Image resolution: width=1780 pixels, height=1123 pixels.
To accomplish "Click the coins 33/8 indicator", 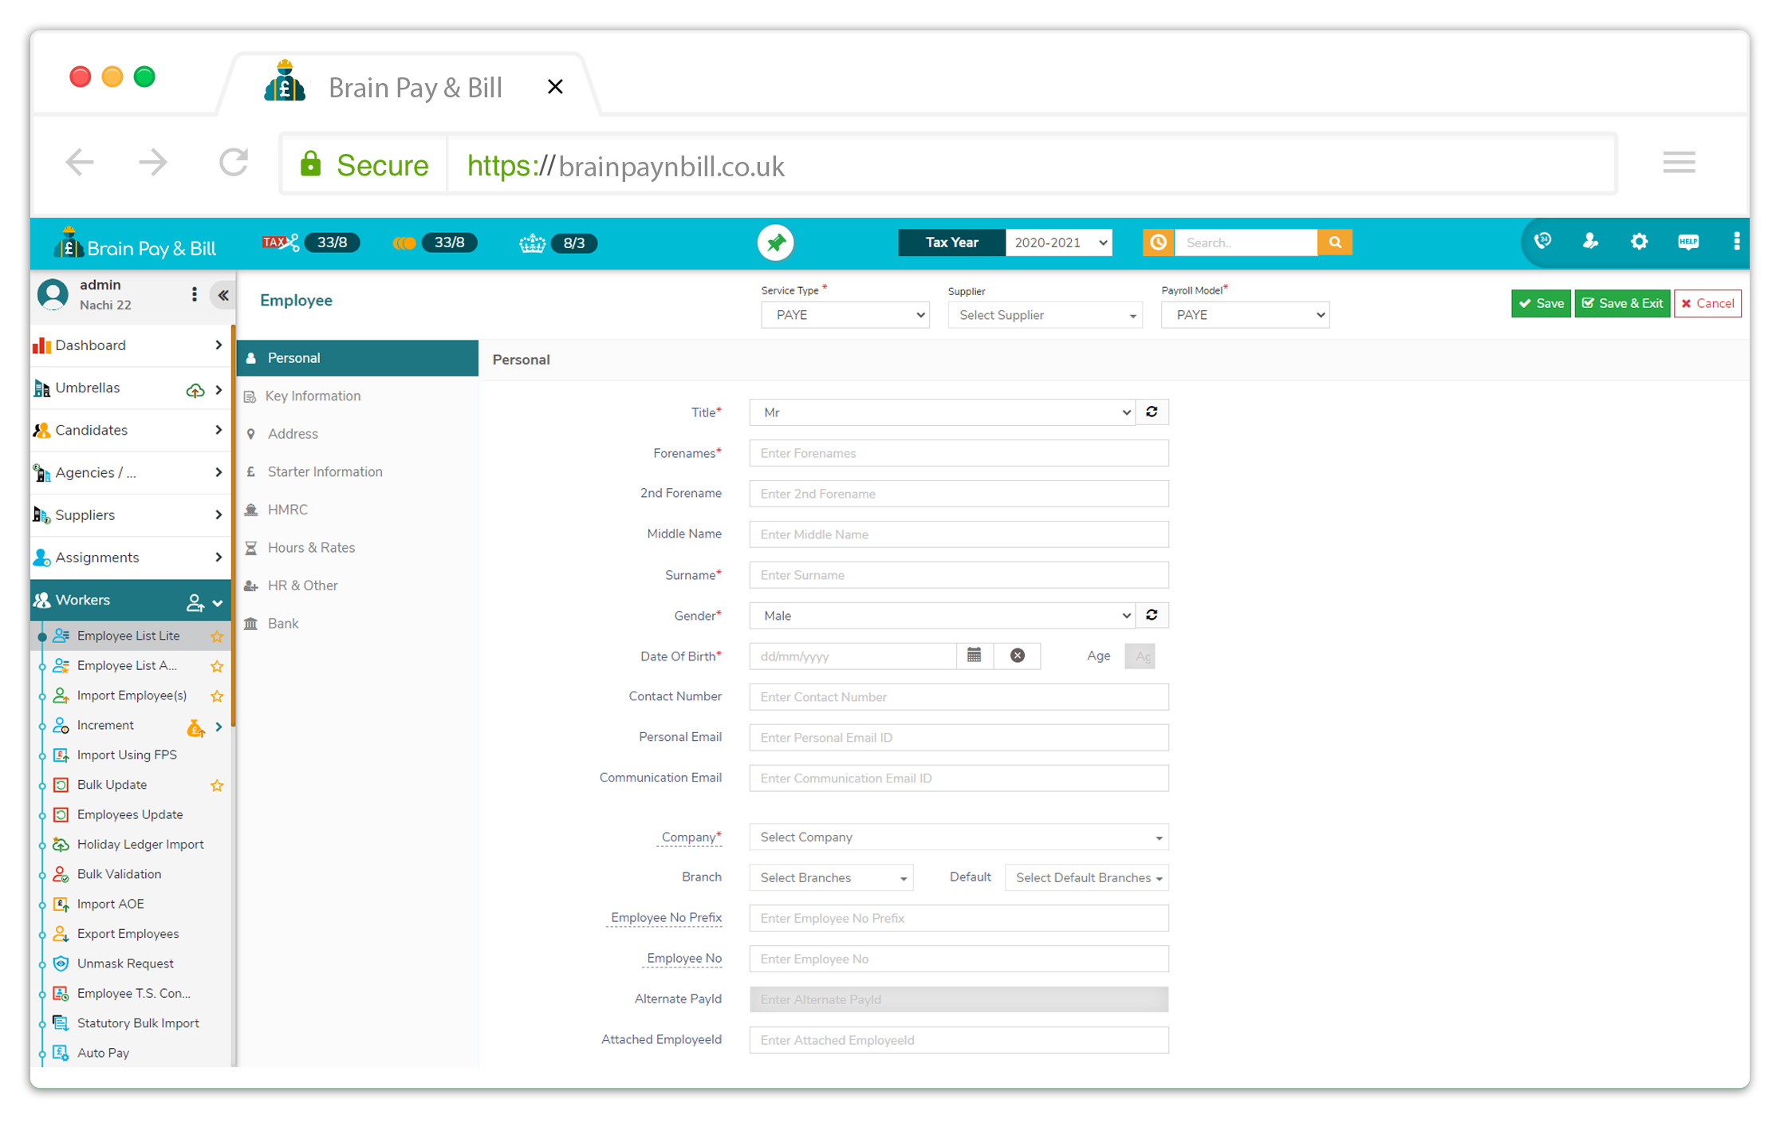I will (435, 242).
